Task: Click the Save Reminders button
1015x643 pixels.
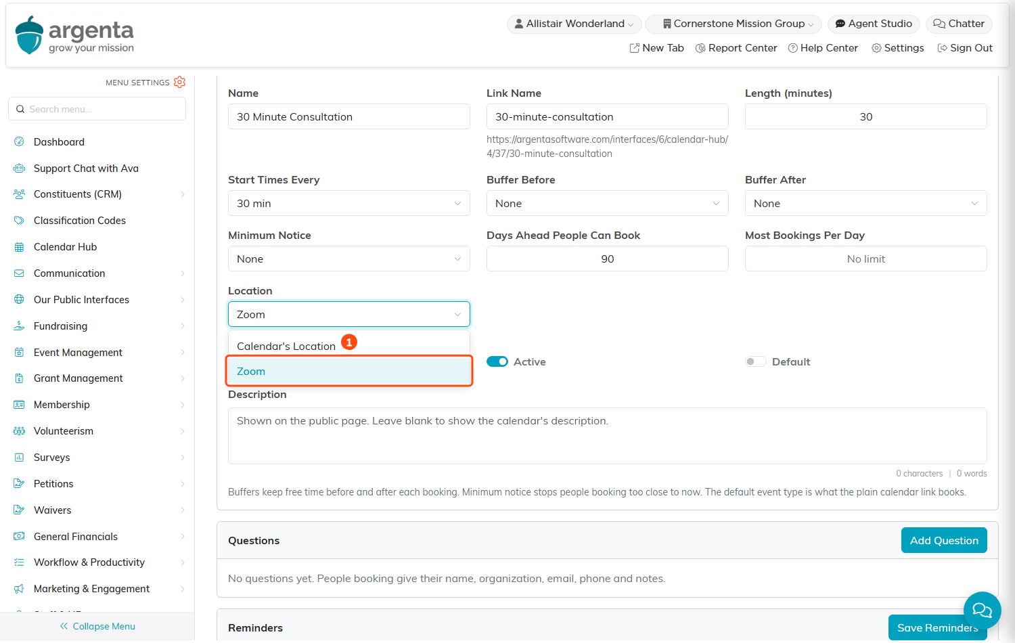Action: pos(938,627)
